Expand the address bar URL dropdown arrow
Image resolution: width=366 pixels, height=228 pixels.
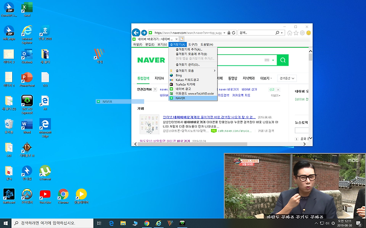coord(224,33)
